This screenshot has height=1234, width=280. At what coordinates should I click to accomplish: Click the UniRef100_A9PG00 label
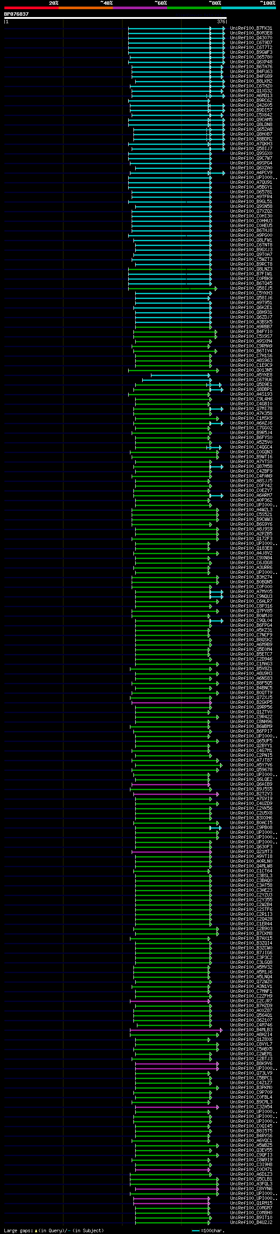click(x=251, y=235)
